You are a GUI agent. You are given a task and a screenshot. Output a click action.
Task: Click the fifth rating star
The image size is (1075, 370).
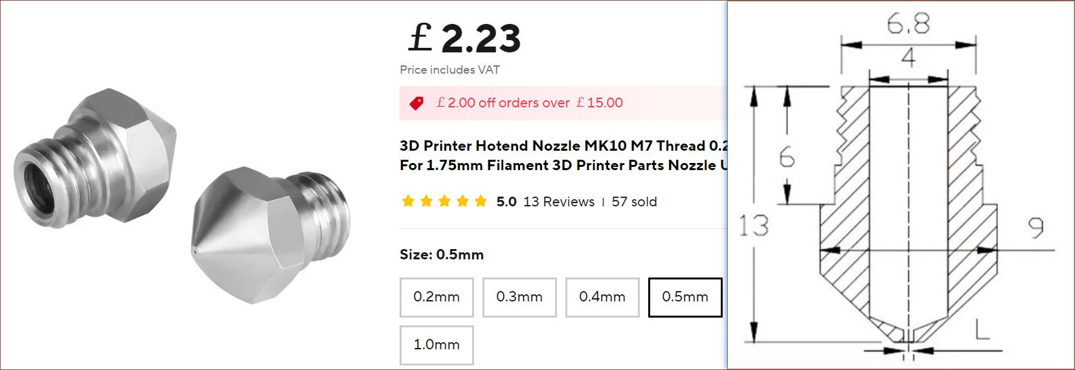(481, 201)
